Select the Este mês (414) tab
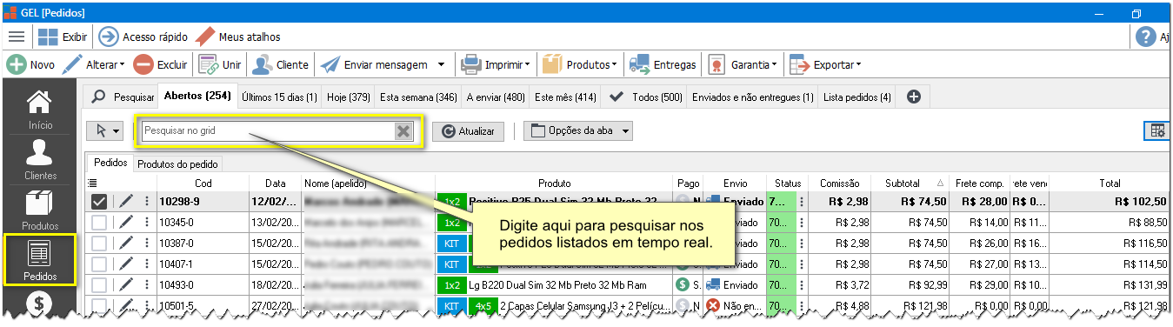1173x327 pixels. (565, 97)
